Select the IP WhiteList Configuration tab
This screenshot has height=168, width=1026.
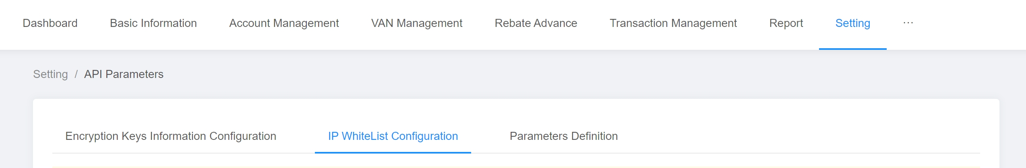tap(393, 136)
